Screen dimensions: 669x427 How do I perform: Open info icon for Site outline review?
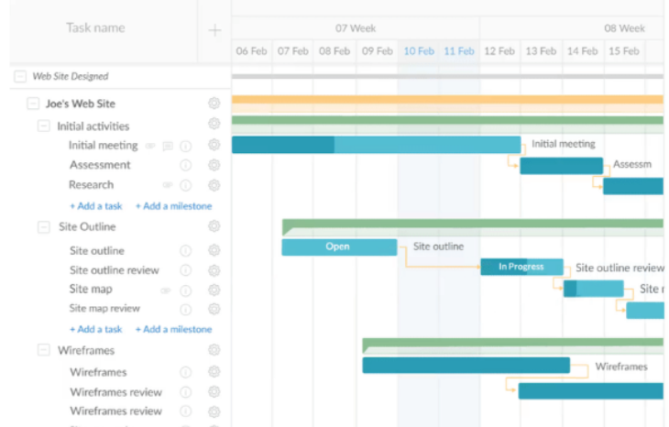[186, 270]
